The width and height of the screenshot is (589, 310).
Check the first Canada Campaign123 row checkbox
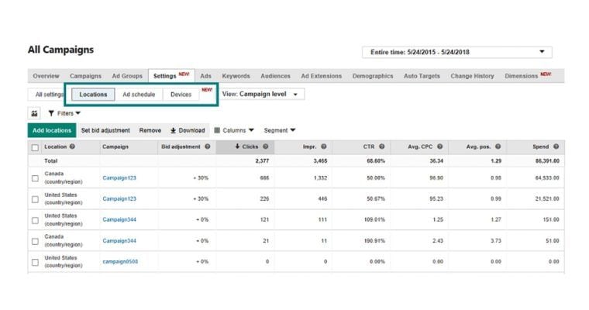(35, 178)
